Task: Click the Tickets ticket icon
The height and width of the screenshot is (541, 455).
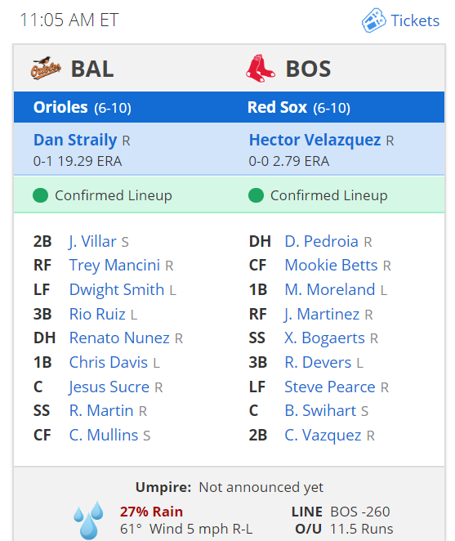Action: [x=373, y=20]
